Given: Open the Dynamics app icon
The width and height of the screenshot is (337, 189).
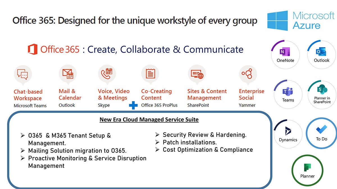Looking at the screenshot, I should click(288, 131).
